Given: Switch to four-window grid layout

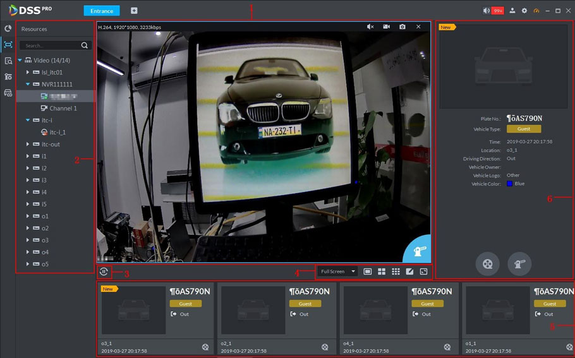Looking at the screenshot, I should click(382, 271).
